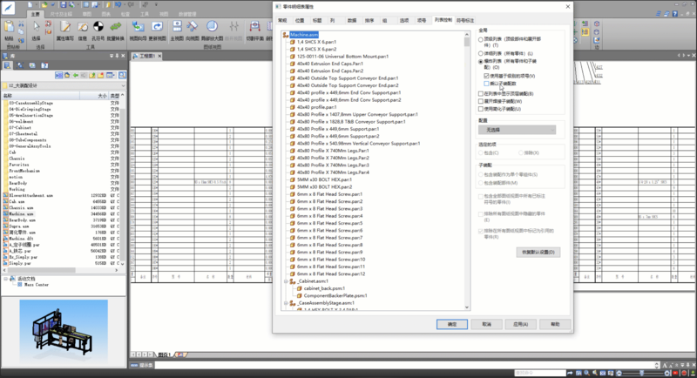This screenshot has width=697, height=378.
Task: Select 125-0011-06 Universal Bottom Mount.par:1 in tree
Action: pyautogui.click(x=342, y=57)
